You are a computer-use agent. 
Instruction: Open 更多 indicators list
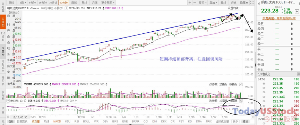pos(235,122)
